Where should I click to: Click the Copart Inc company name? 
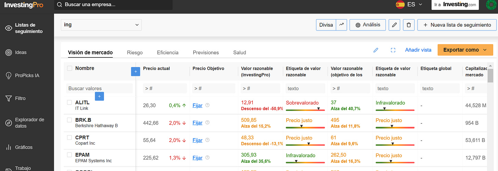tap(85, 143)
